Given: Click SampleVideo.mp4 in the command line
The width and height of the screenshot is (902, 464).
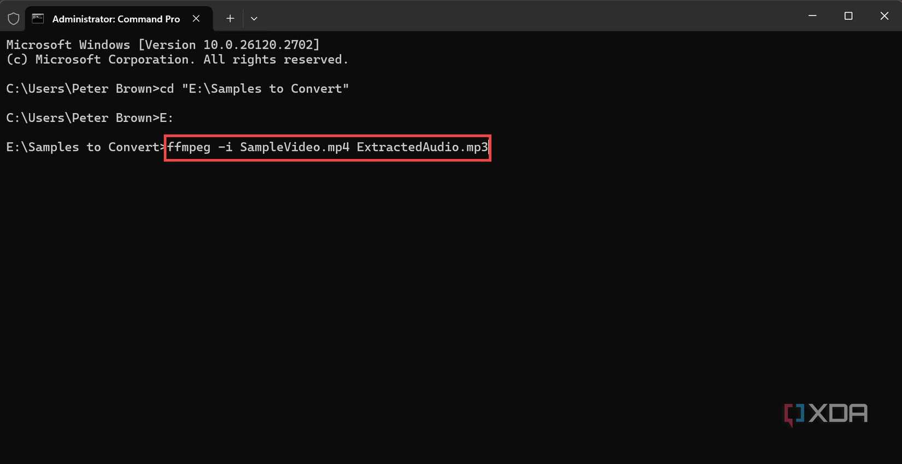Looking at the screenshot, I should click(x=295, y=147).
